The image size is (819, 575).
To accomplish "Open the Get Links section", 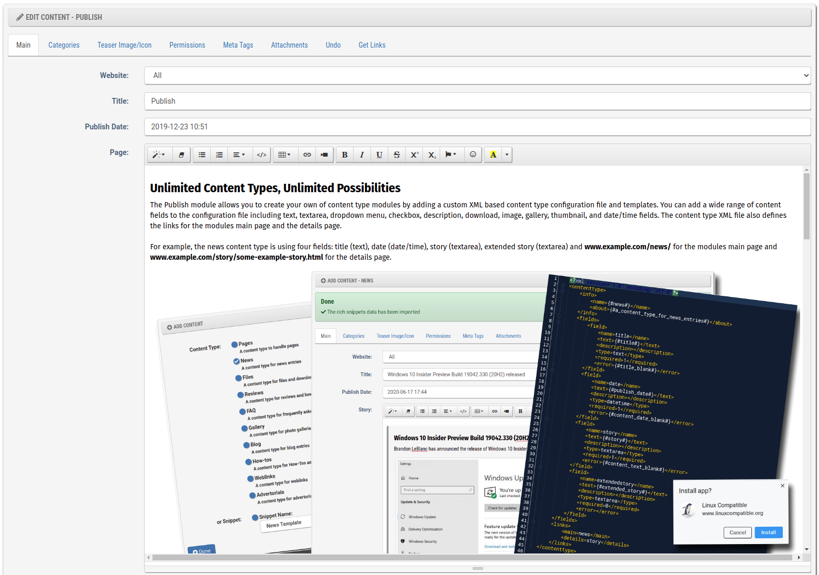I will [x=372, y=45].
